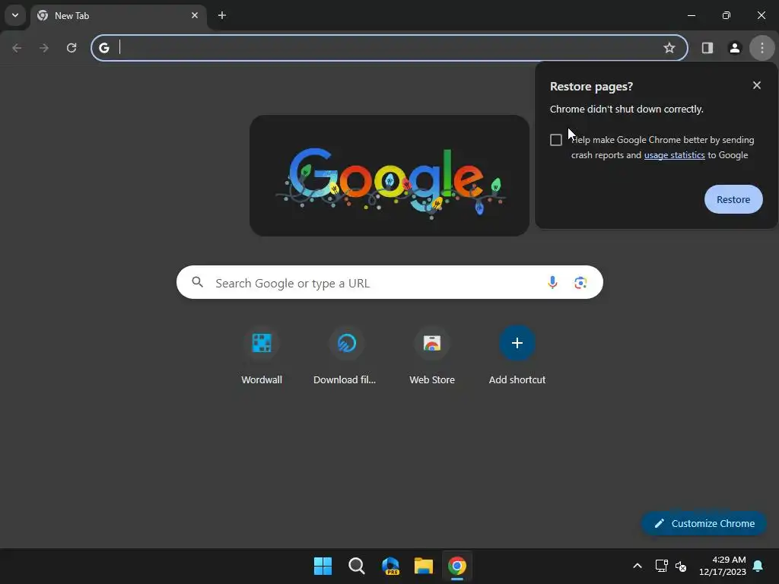Bookmark this tab with star icon
Screen dimensions: 779x584
pos(669,48)
